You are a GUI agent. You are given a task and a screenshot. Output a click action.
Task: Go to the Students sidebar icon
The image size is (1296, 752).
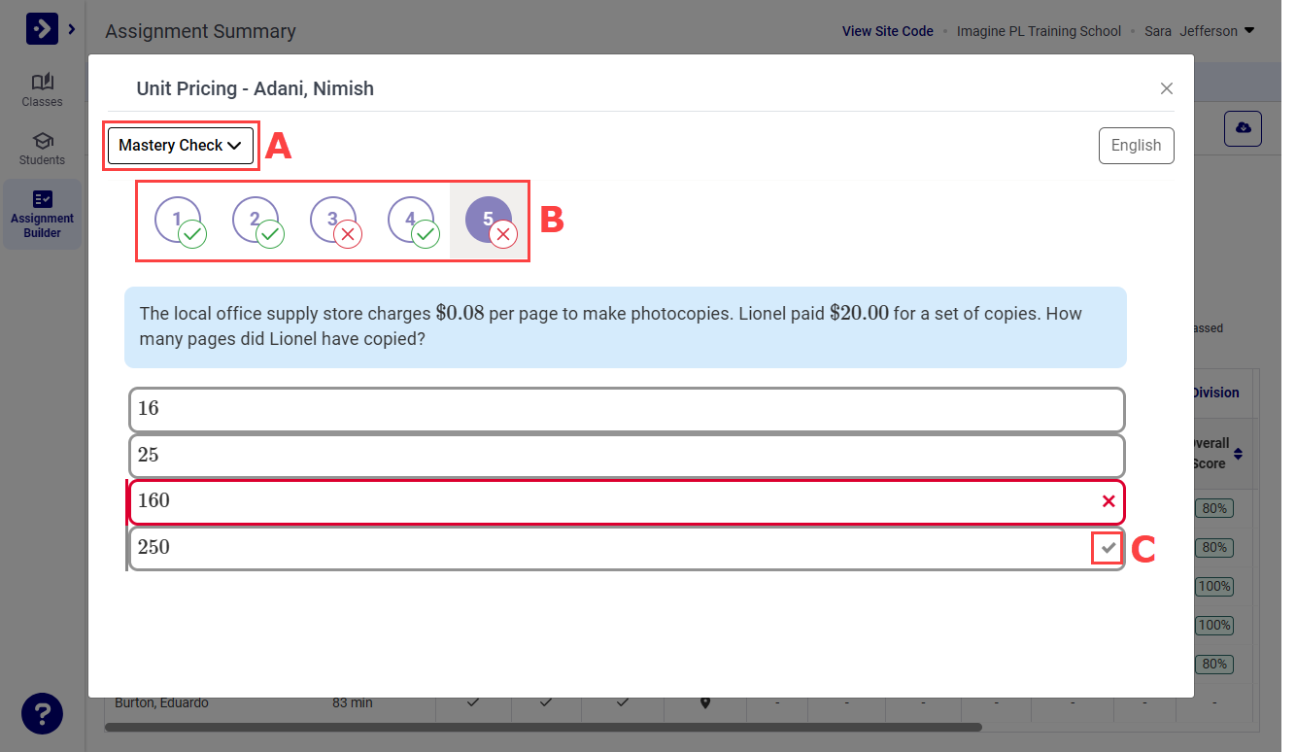tap(42, 148)
